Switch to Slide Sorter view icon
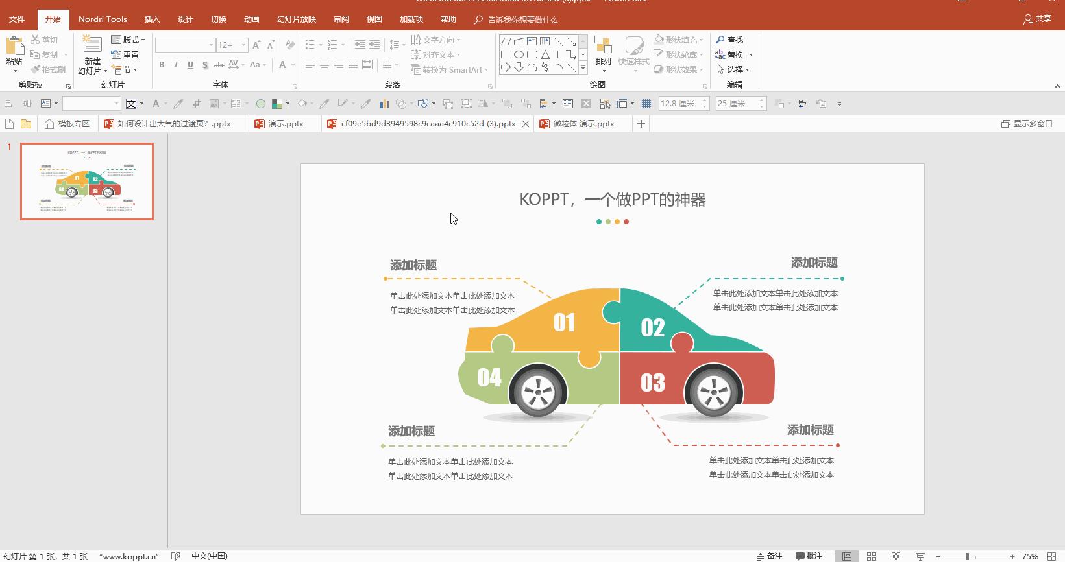Viewport: 1065px width, 562px height. [x=872, y=556]
